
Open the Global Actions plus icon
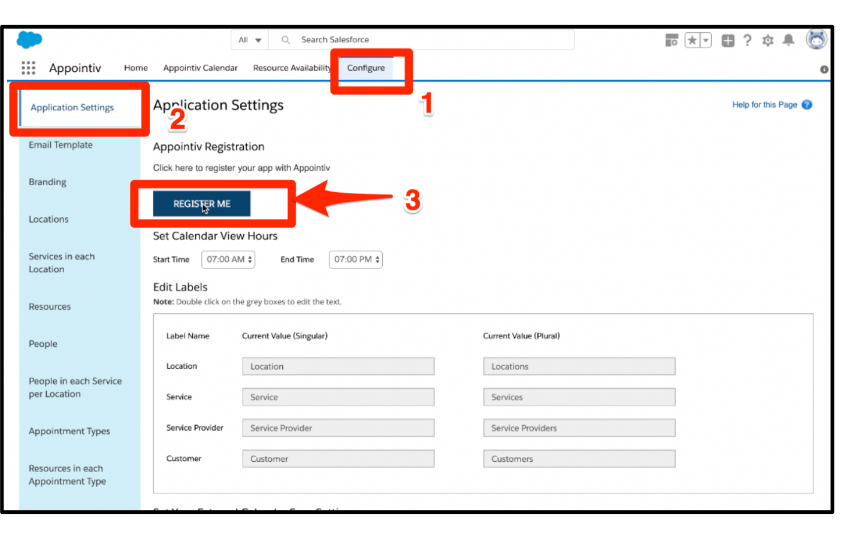click(728, 40)
